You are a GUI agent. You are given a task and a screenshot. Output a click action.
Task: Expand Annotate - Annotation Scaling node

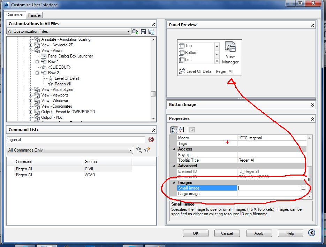point(30,39)
